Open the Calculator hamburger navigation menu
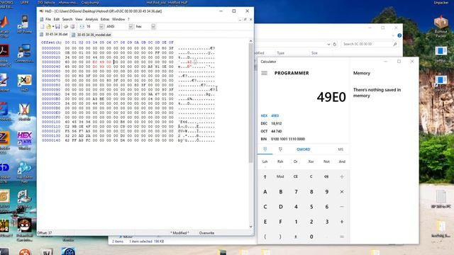Screen dimensions: 454x255 click(264, 73)
